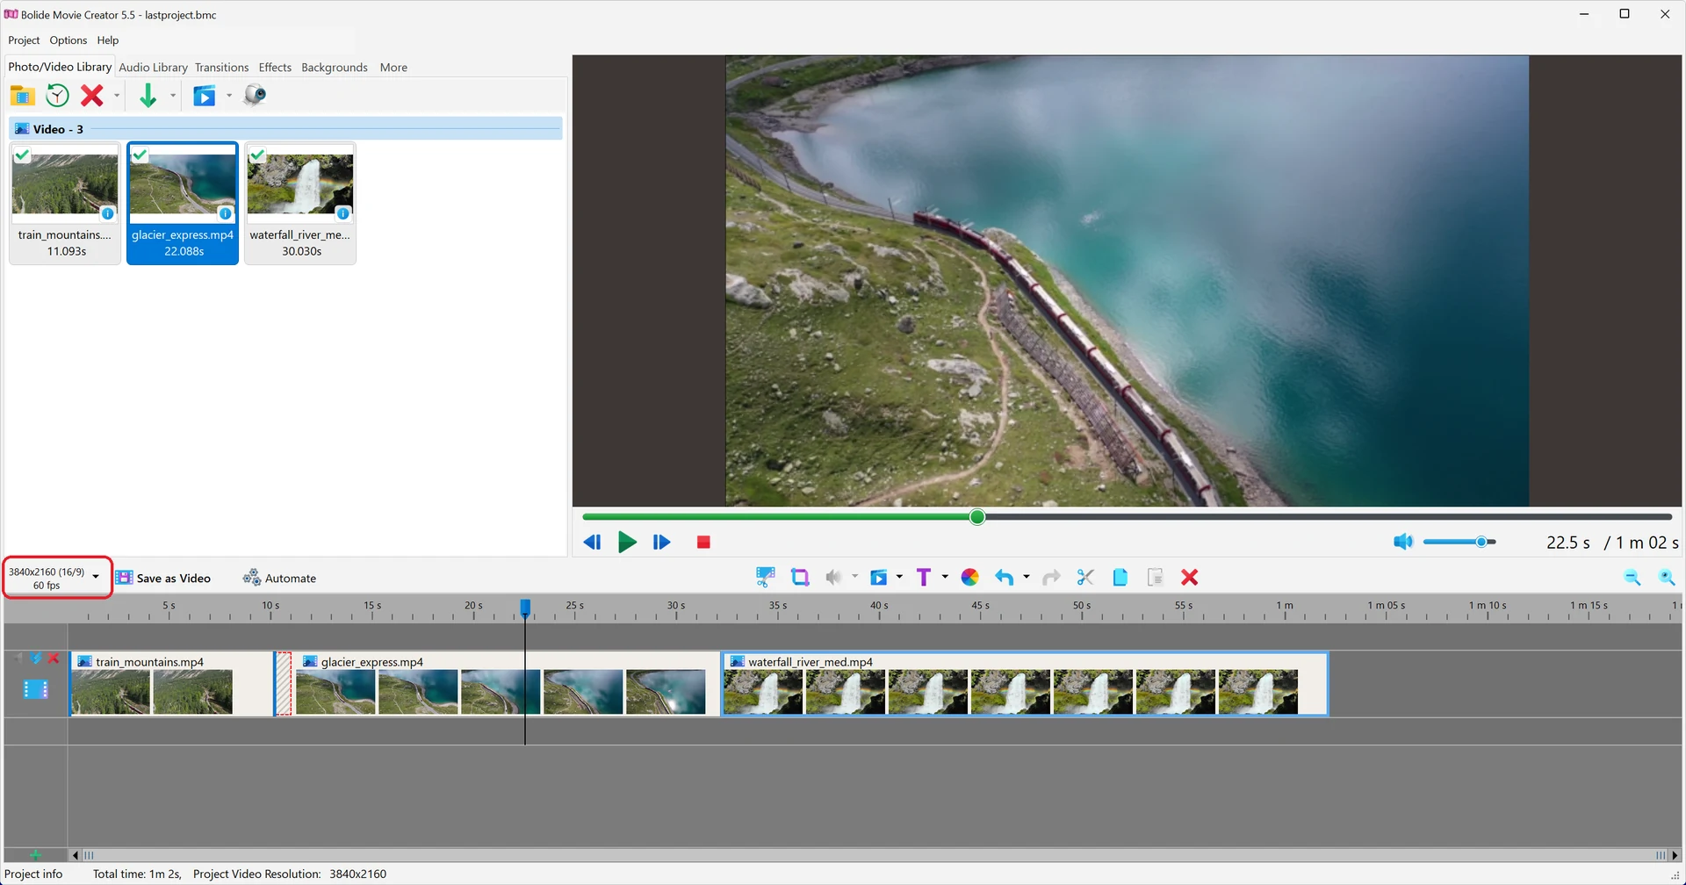The height and width of the screenshot is (885, 1686).
Task: Click the volume slider knob
Action: coord(1481,542)
